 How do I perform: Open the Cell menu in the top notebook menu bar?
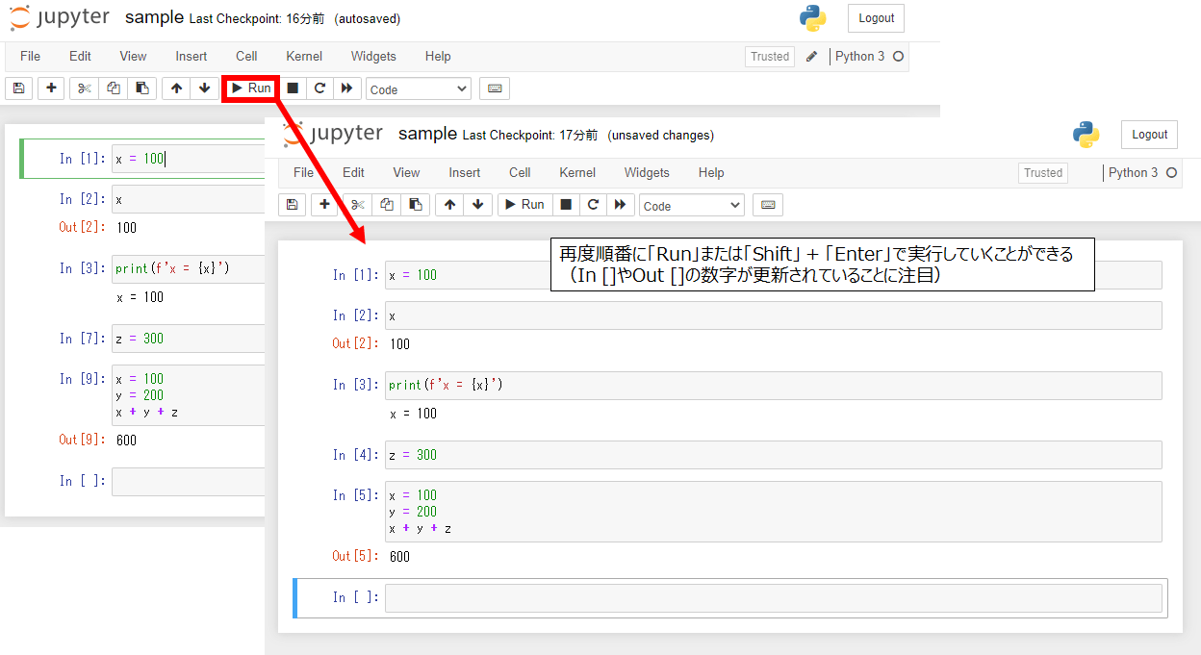tap(246, 57)
